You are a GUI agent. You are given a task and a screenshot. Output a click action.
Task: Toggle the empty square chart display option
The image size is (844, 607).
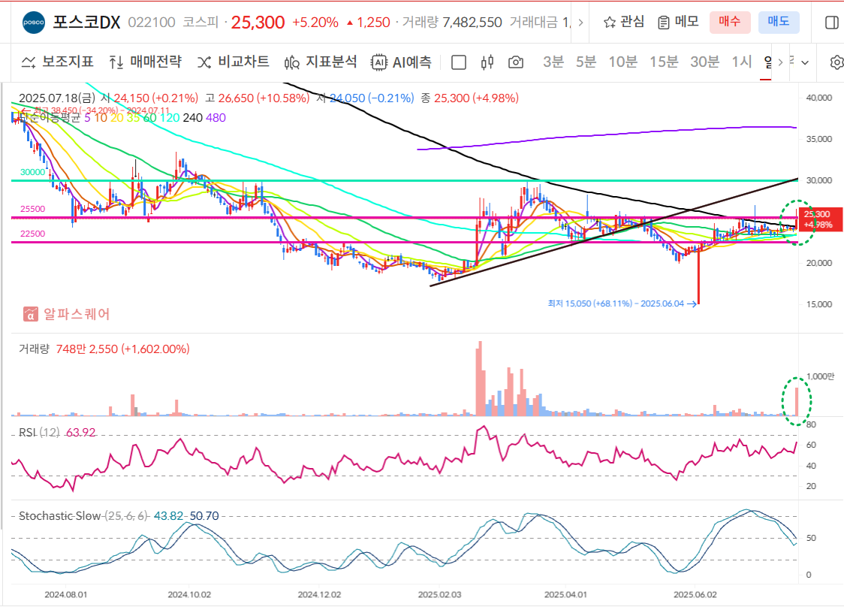(459, 63)
